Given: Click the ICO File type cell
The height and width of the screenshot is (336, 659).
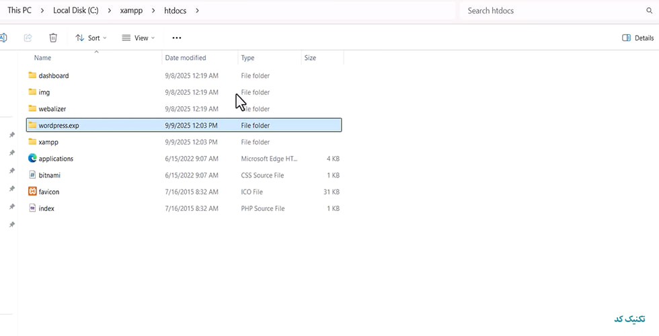Looking at the screenshot, I should coord(251,192).
